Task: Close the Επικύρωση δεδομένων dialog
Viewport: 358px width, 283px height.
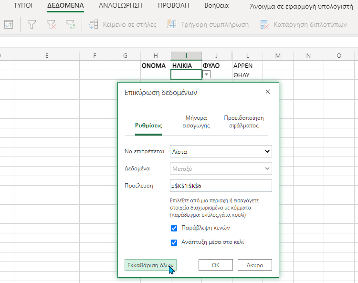Action: 268,92
